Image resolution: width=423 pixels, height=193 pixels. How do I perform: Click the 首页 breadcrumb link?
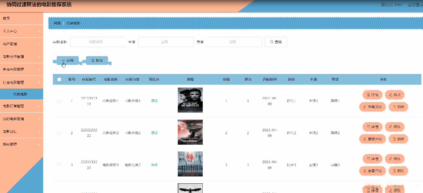point(57,23)
